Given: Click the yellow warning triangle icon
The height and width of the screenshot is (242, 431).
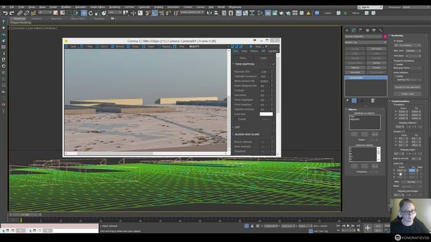Looking at the screenshot, I should pyautogui.click(x=308, y=13).
